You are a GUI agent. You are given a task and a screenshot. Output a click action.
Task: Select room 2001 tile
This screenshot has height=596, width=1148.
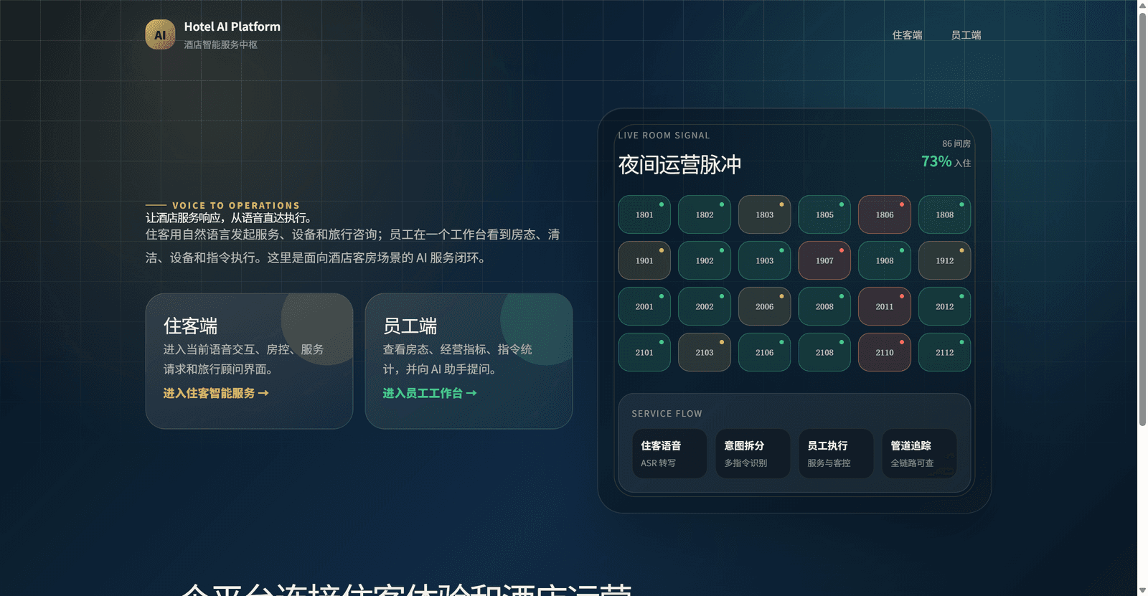644,306
